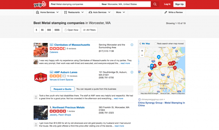Toggle the $$ price filter
Viewport: 219px width, 130px height.
click(42, 30)
